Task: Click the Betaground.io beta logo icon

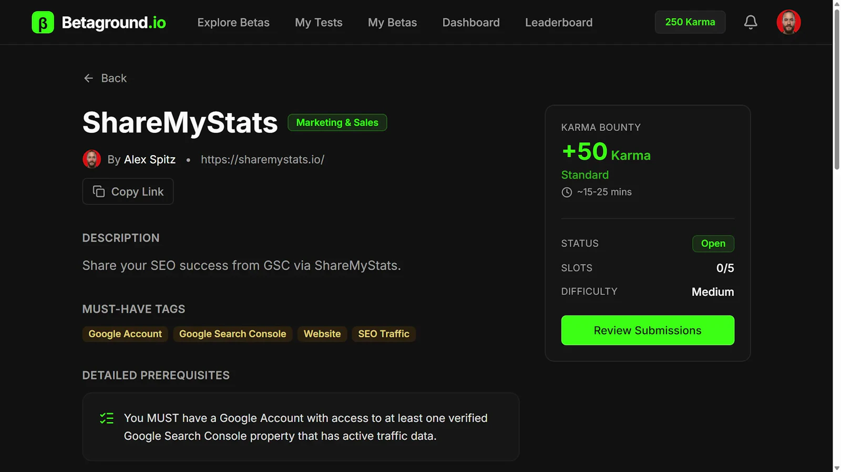Action: pos(43,22)
